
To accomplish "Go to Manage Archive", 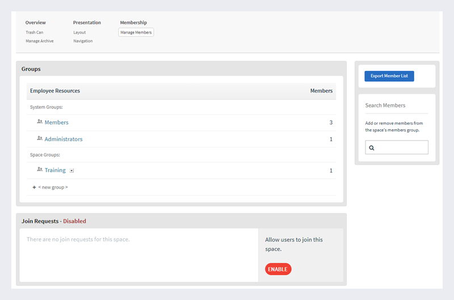I will coord(39,41).
